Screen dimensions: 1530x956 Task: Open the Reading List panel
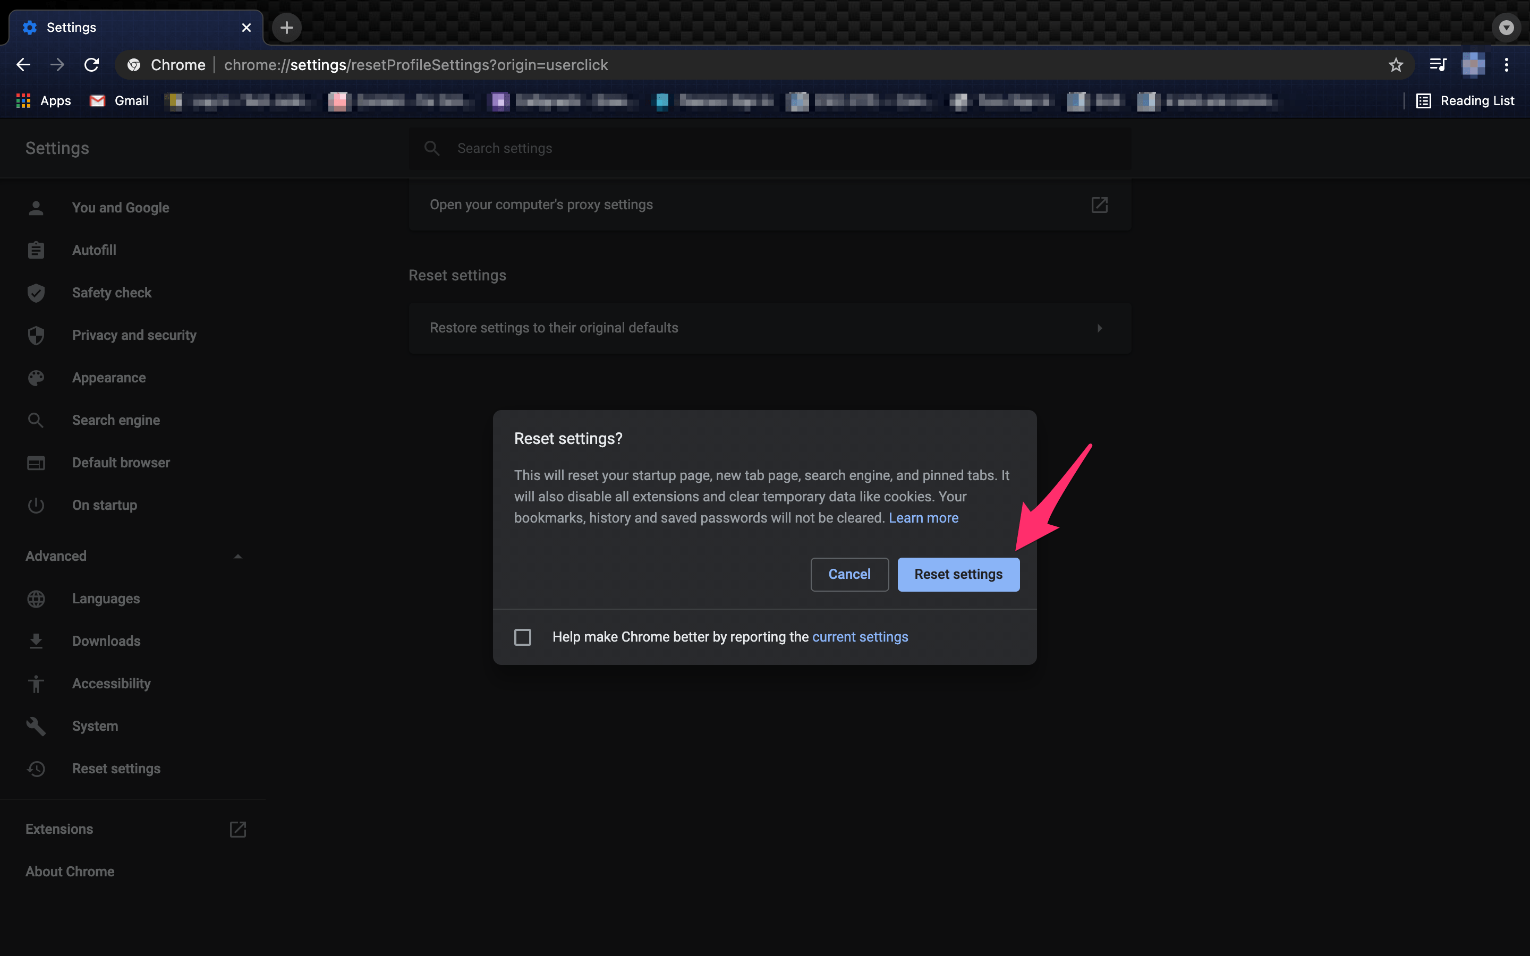click(x=1465, y=100)
